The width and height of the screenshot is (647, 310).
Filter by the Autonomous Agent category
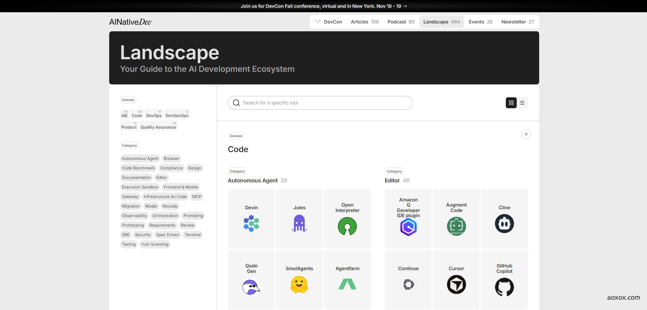click(140, 159)
